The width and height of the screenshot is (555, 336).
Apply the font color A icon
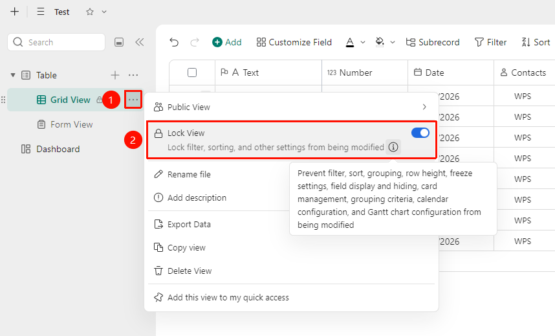[350, 42]
